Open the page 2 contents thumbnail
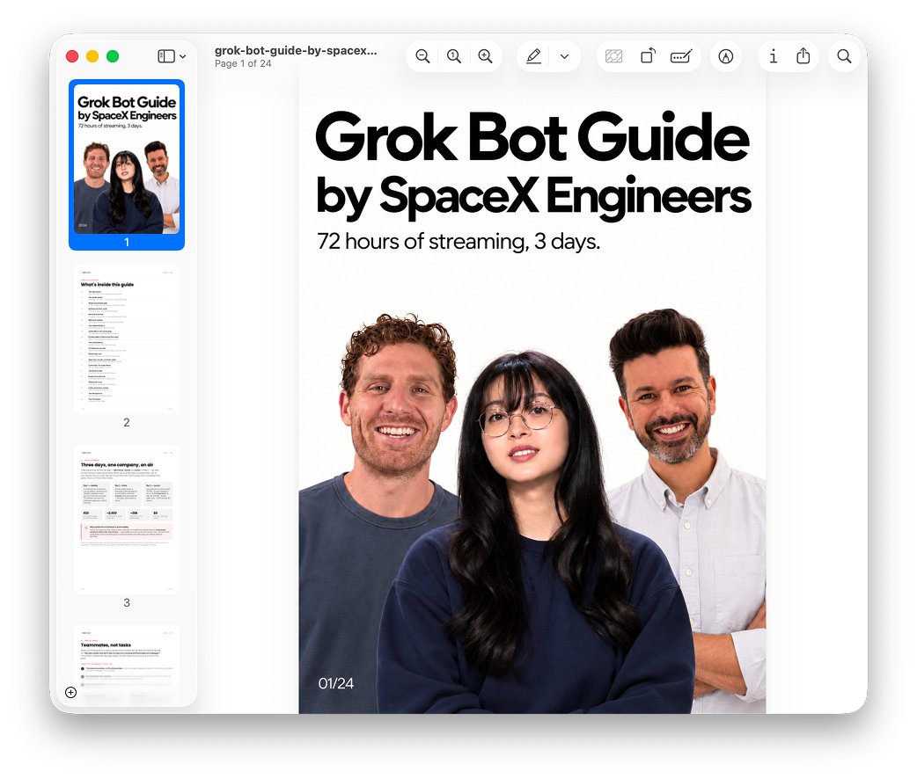 coord(127,339)
